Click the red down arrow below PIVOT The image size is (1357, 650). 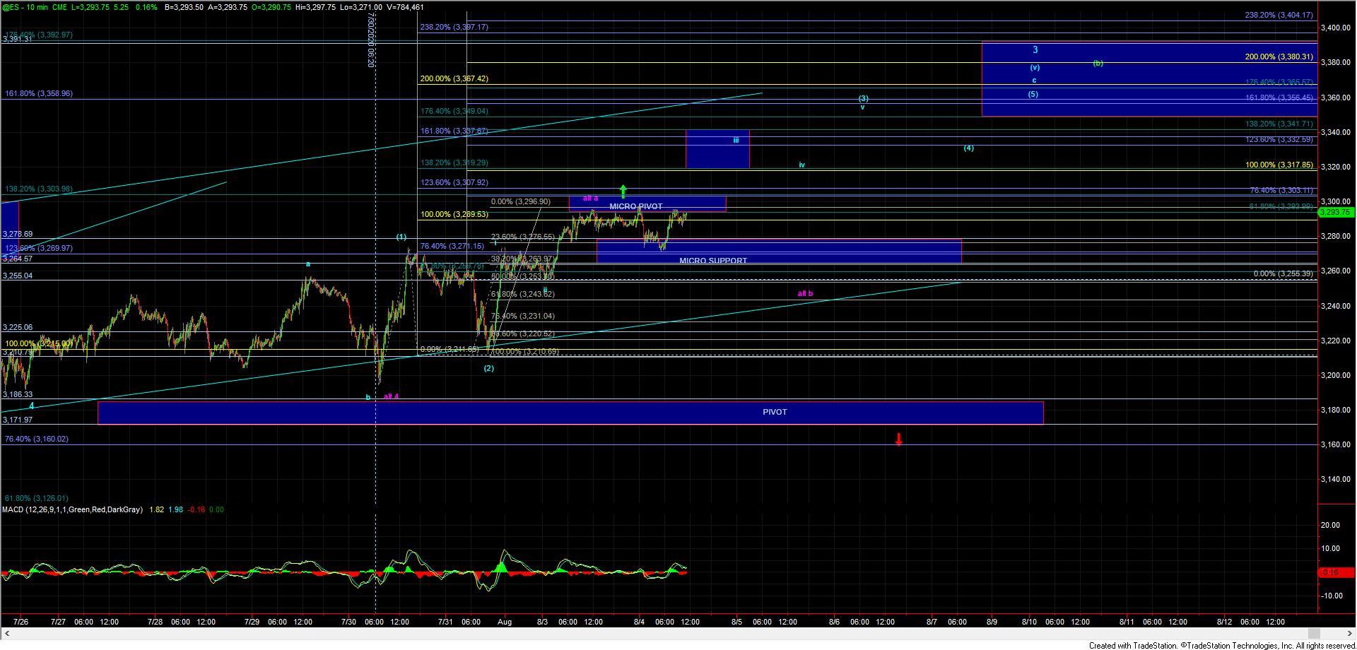898,439
